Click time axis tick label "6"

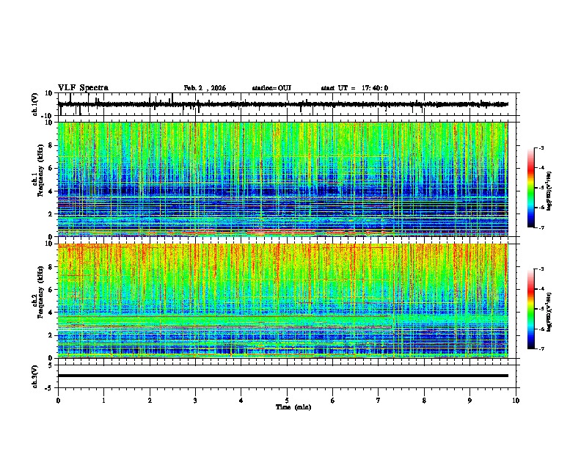(333, 401)
